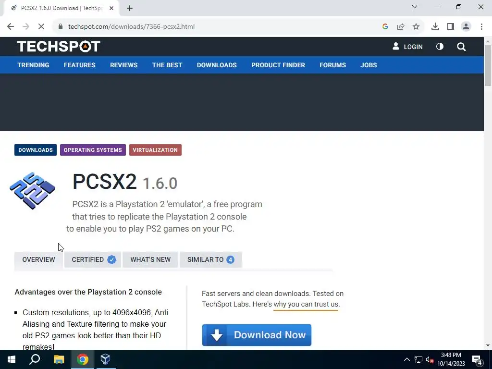Expand tab search chevron in title bar
The image size is (492, 369).
(x=415, y=7)
